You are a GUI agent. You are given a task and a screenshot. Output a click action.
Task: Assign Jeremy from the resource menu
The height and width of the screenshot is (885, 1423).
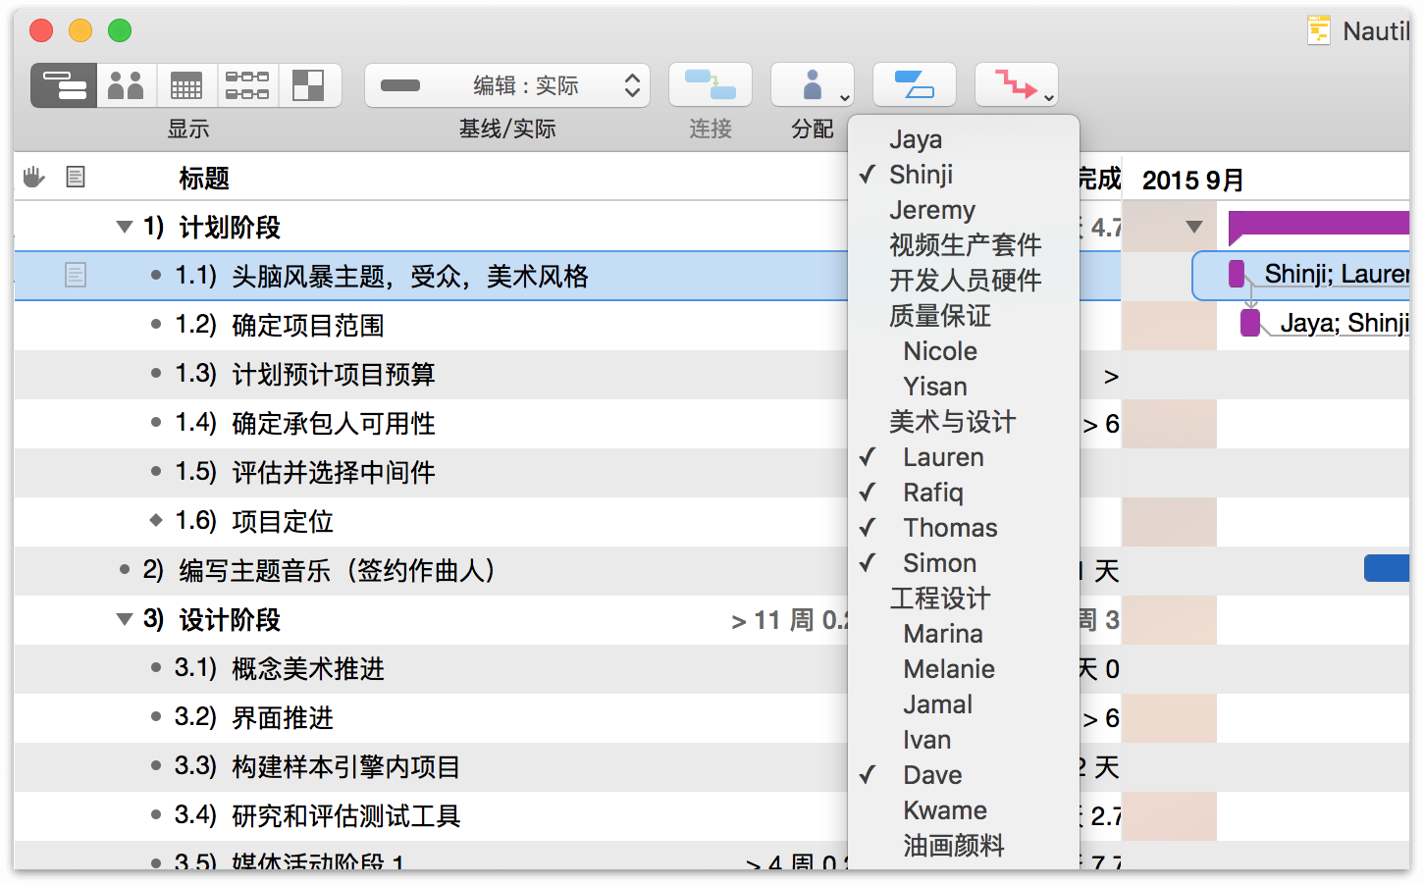pos(931,210)
